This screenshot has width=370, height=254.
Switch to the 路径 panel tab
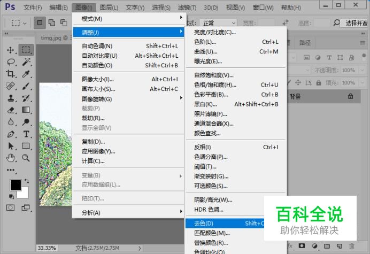(305, 43)
